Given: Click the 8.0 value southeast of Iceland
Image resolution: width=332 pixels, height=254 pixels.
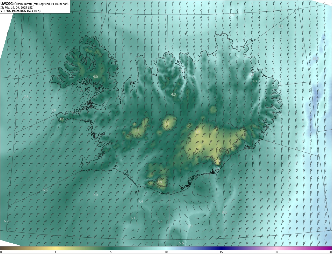Looking at the screenshot, I should (224, 212).
